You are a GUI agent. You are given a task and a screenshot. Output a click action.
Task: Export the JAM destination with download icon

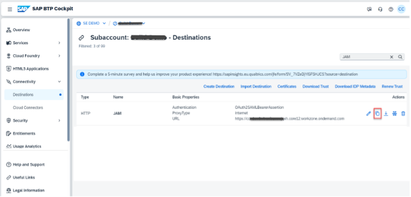coord(386,113)
